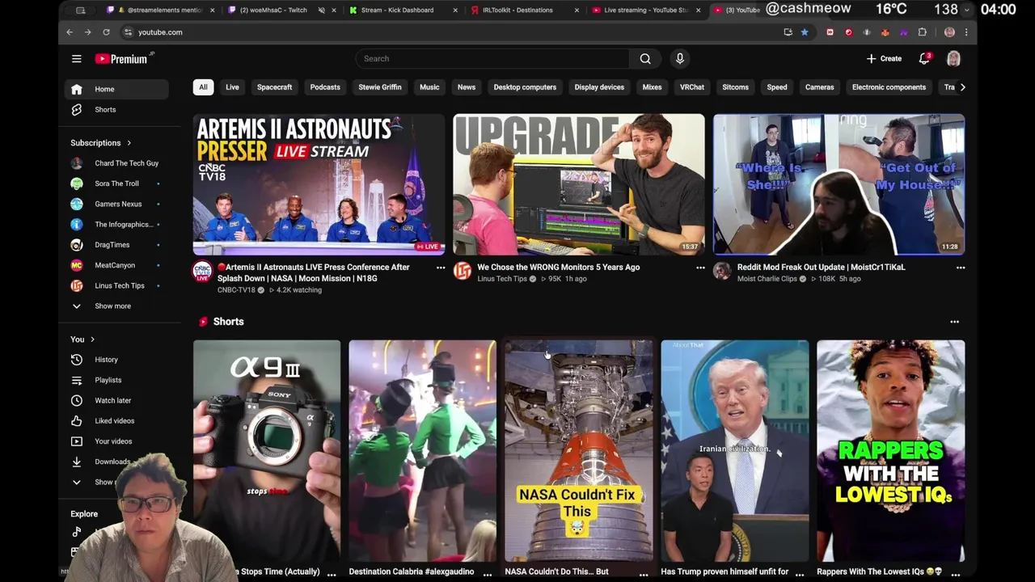The height and width of the screenshot is (582, 1035).
Task: Open options for Reddit Mod Freak Out video
Action: (x=961, y=268)
